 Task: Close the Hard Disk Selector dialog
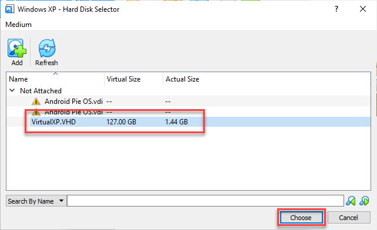(363, 9)
